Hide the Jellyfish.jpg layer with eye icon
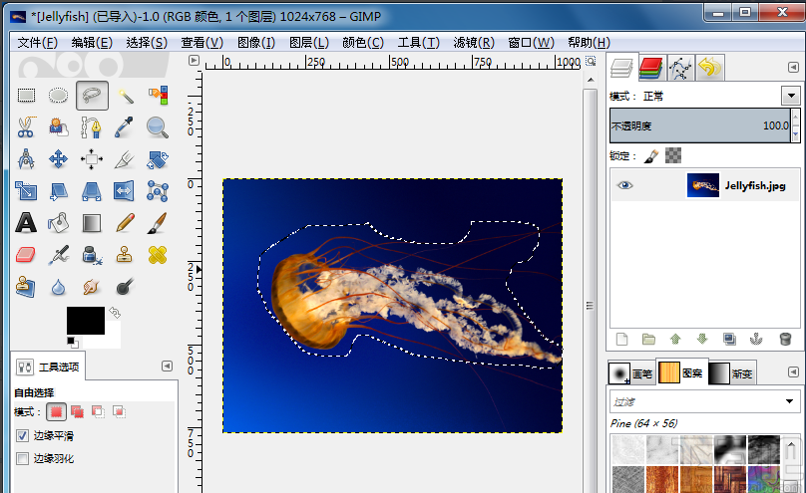This screenshot has height=493, width=806. click(x=625, y=185)
